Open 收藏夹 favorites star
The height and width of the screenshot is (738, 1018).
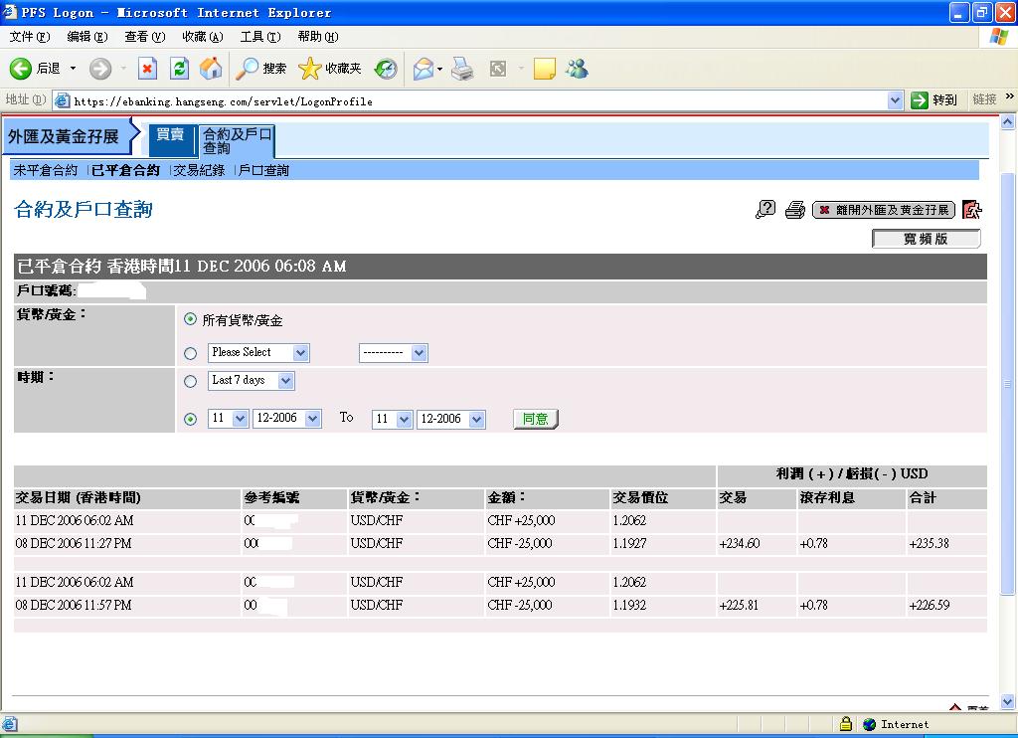coord(329,69)
